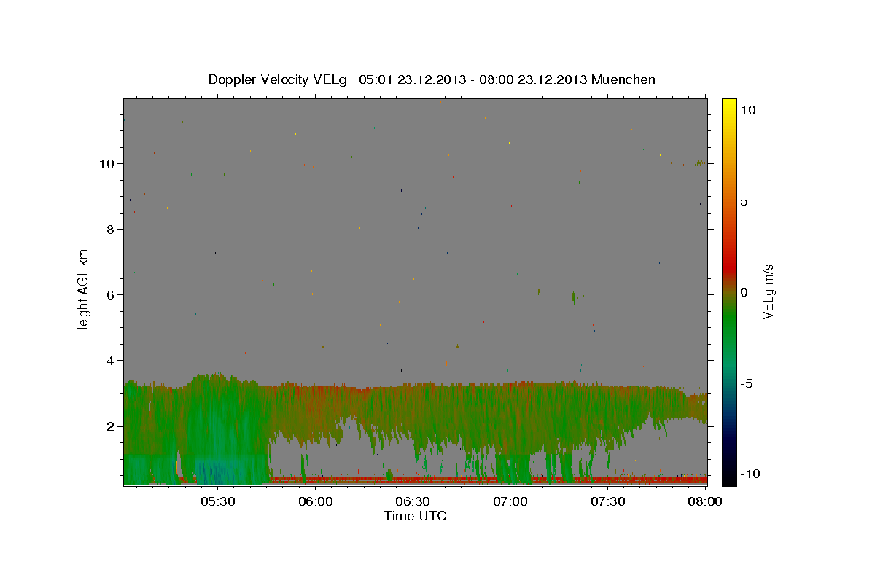Image resolution: width=875 pixels, height=583 pixels.
Task: Click the height axis label '4'
Action: [112, 361]
